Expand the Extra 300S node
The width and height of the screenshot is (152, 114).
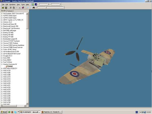[2, 58]
